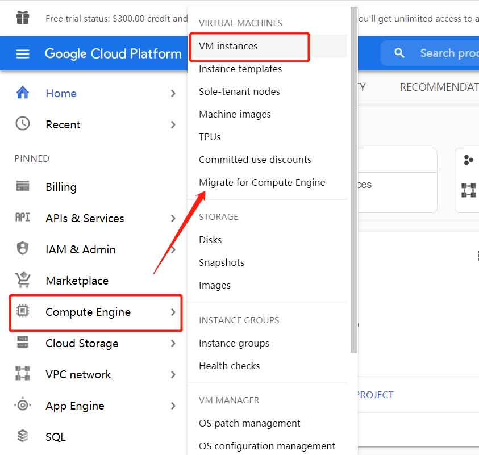Click the network grid icon on right card
479x455 pixels.
(468, 190)
